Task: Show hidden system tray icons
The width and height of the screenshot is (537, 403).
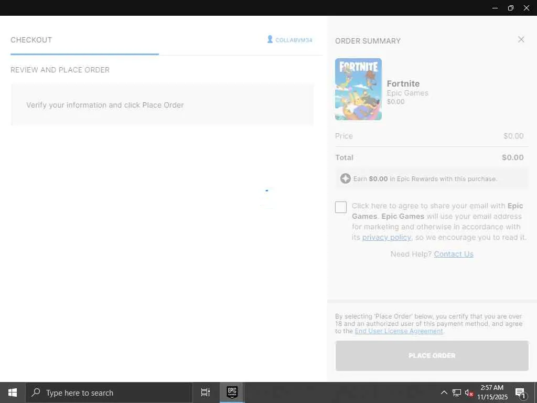Action: [444, 393]
